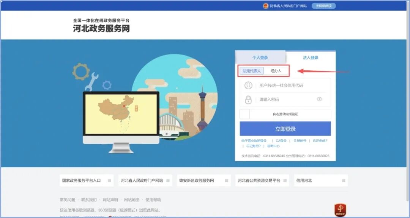Image resolution: width=410 pixels, height=218 pixels.
Task: Toggle password visibility eye icon
Action: click(x=319, y=99)
